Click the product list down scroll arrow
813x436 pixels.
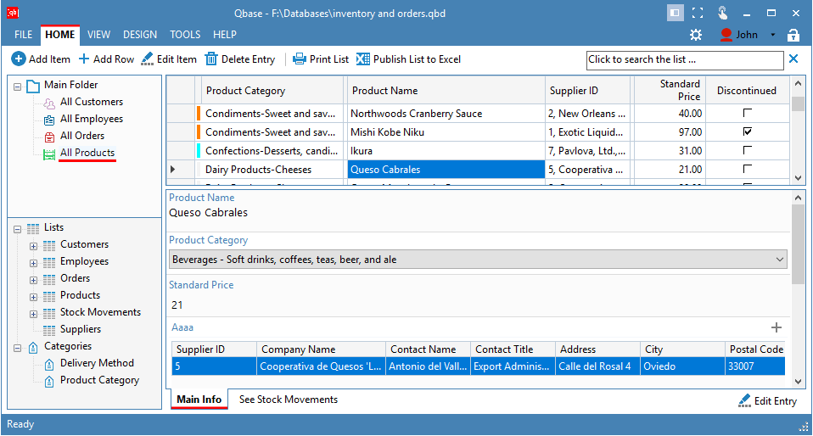pos(798,178)
